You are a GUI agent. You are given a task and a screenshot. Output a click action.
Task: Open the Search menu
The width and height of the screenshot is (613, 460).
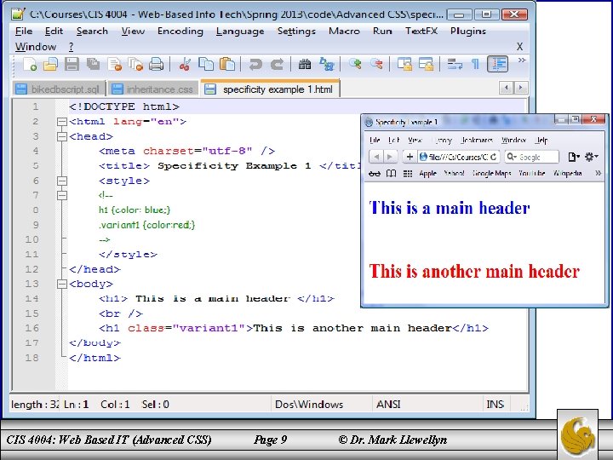[x=92, y=31]
